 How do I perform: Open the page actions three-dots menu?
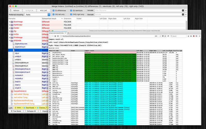pos(160,36)
